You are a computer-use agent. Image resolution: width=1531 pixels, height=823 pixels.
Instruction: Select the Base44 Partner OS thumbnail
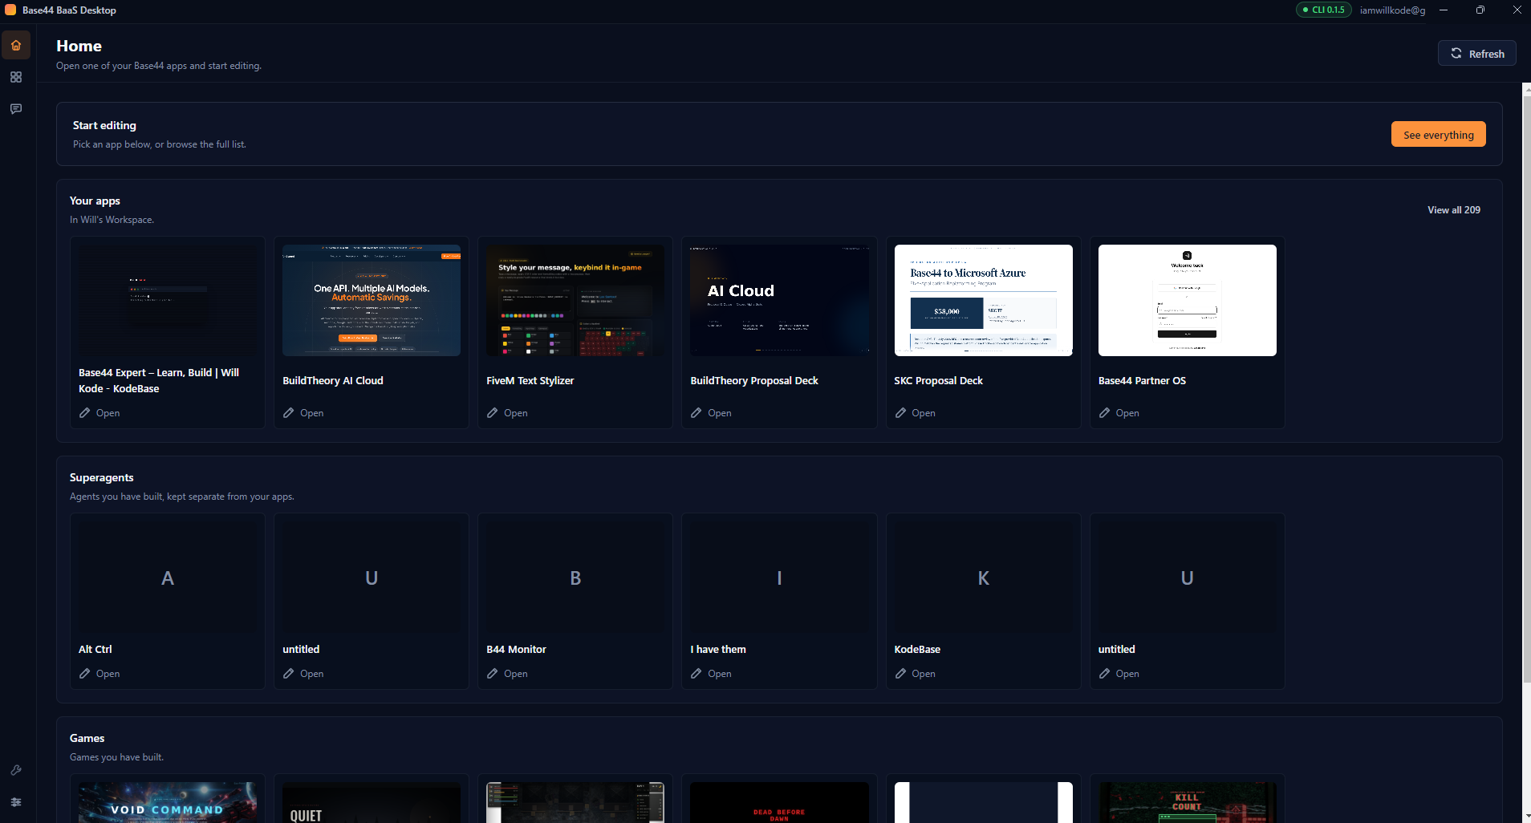coord(1188,300)
